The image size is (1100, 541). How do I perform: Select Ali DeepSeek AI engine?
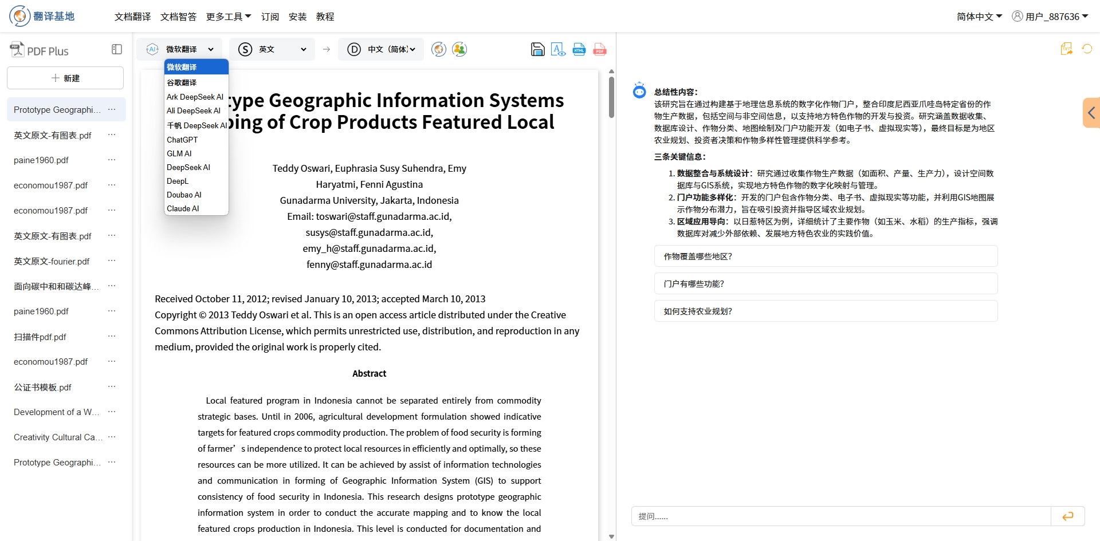pos(197,110)
